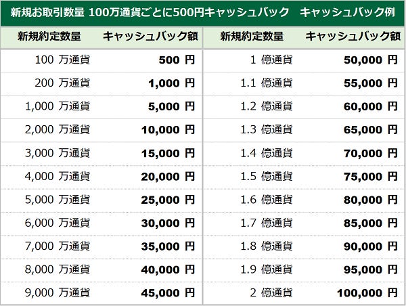This screenshot has height=306, width=406.
Task: Select the 75,000 円 cashback value
Action: (371, 176)
